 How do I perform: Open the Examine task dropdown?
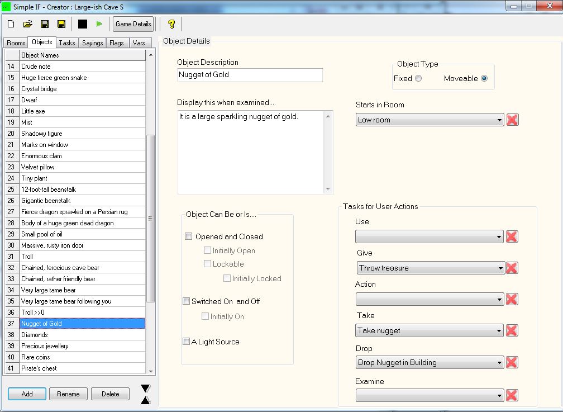(430, 395)
